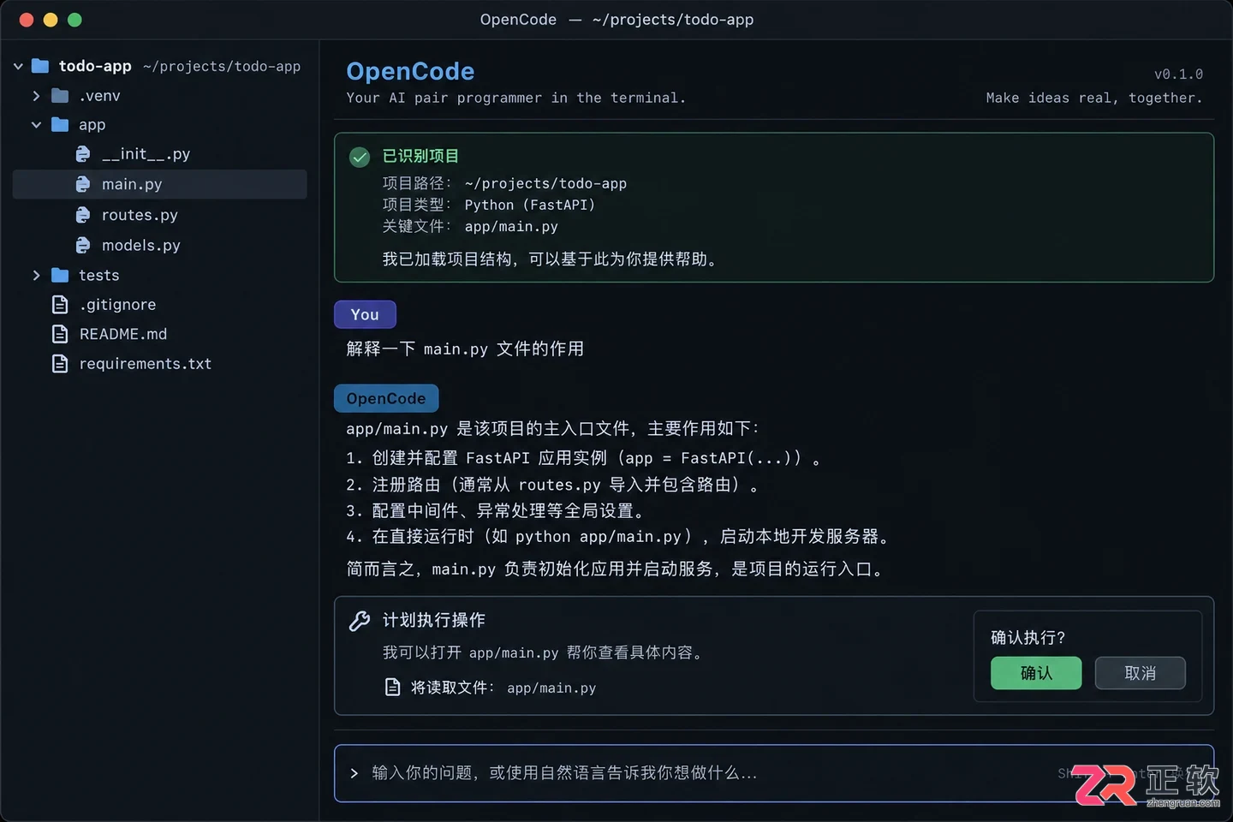
Task: Click the Python icon beside routes.py
Action: click(x=83, y=215)
